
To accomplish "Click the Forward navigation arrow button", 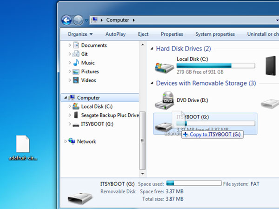I will pos(78,20).
